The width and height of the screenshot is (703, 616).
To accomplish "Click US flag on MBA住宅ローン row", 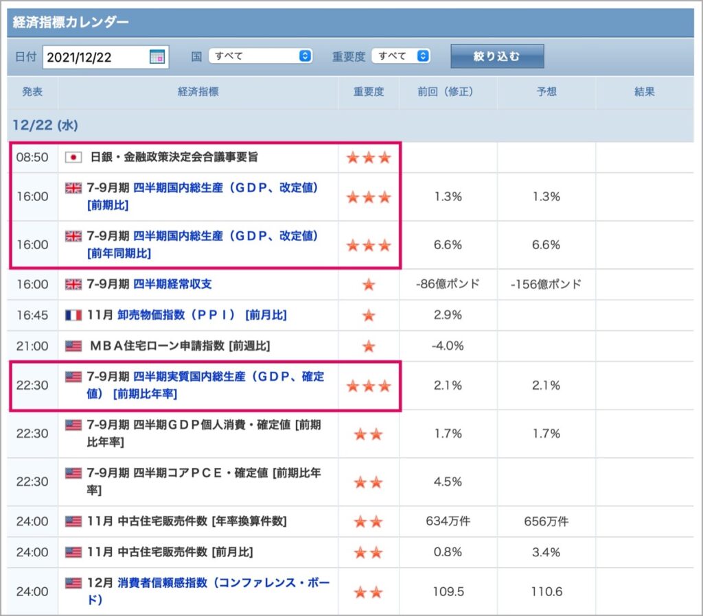I will [x=73, y=346].
